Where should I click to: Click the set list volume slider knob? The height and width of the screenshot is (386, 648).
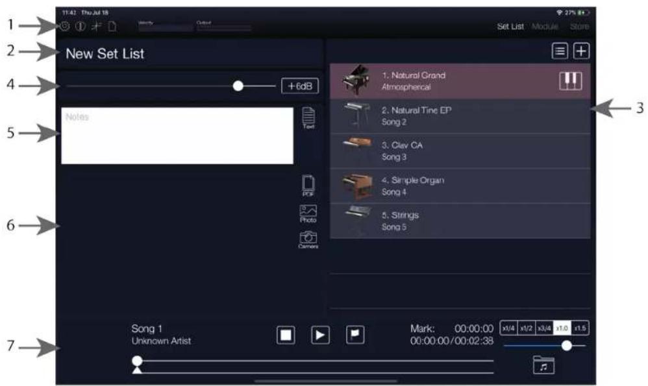(x=238, y=86)
